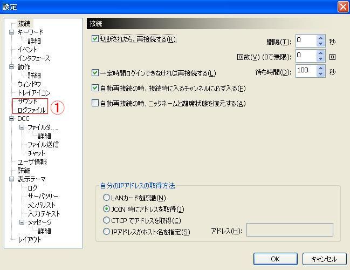This screenshot has width=350, height=270.
Task: Collapse the キーワード tree node
Action: [12, 32]
